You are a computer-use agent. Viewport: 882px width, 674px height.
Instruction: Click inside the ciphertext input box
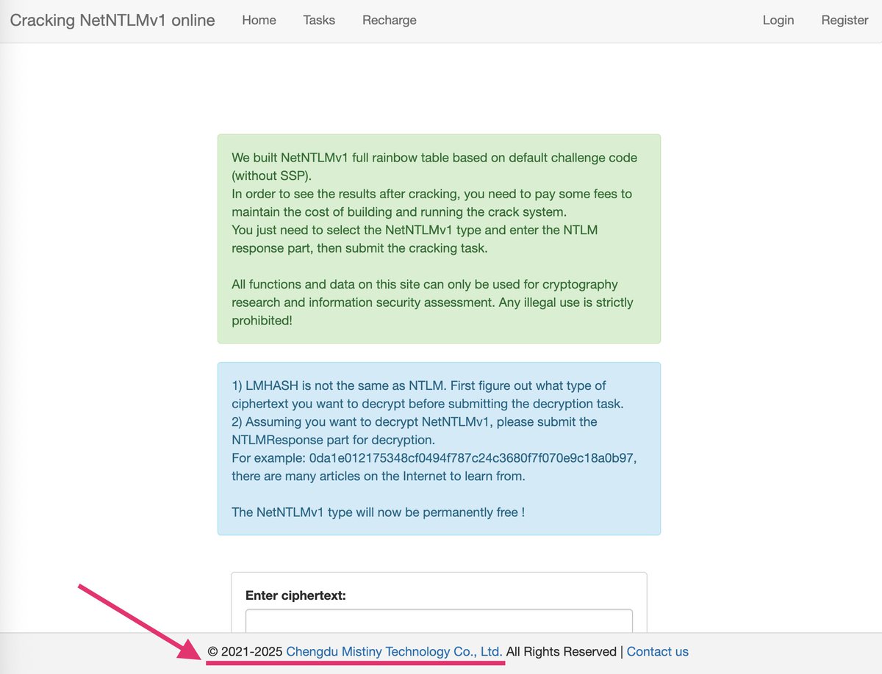point(438,620)
